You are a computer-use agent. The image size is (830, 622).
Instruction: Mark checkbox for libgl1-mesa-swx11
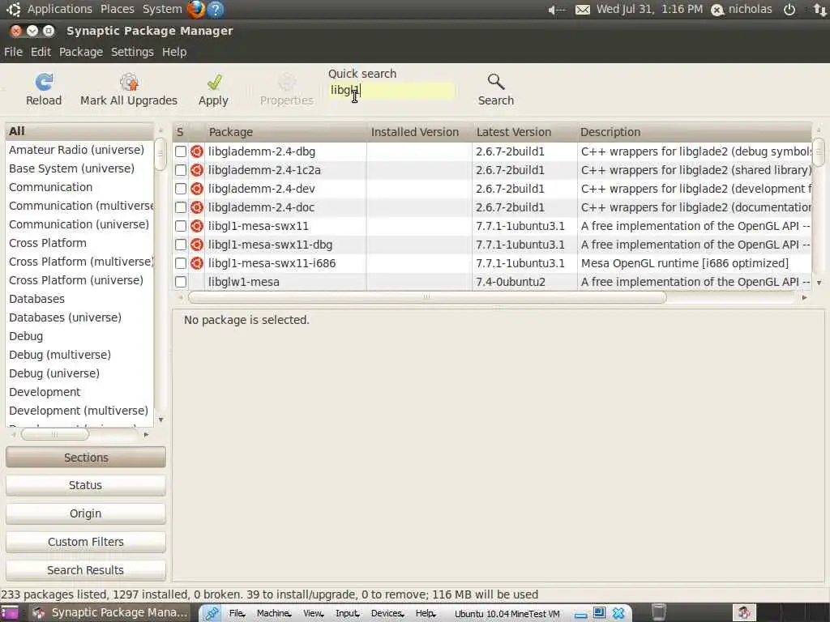181,226
